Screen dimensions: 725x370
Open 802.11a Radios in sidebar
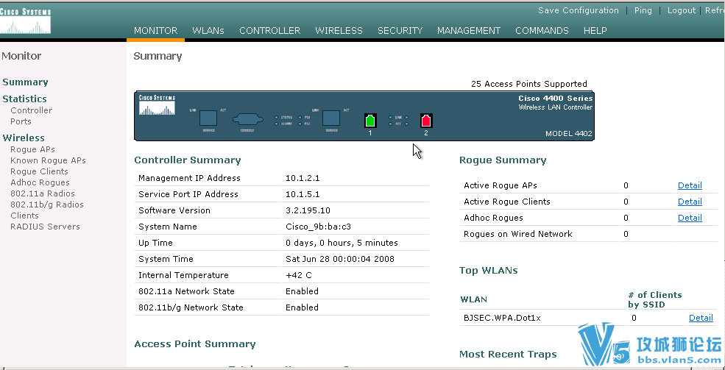click(43, 193)
